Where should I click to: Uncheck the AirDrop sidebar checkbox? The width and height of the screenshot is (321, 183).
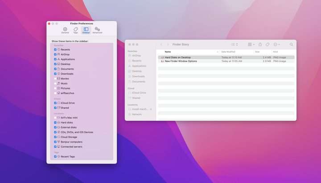point(55,55)
